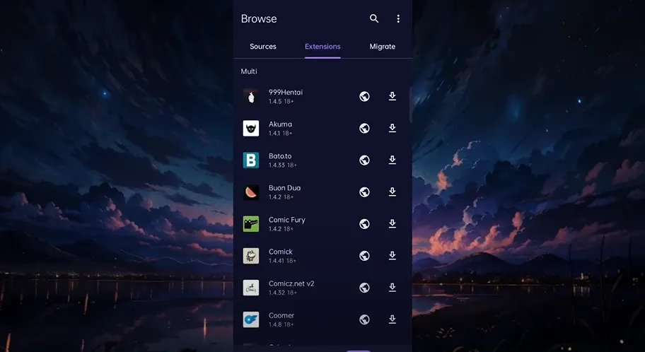Click the Akuma cat-face extension icon
The image size is (645, 352).
point(251,129)
